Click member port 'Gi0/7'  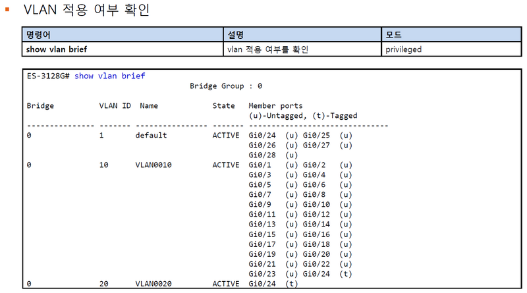pos(260,194)
